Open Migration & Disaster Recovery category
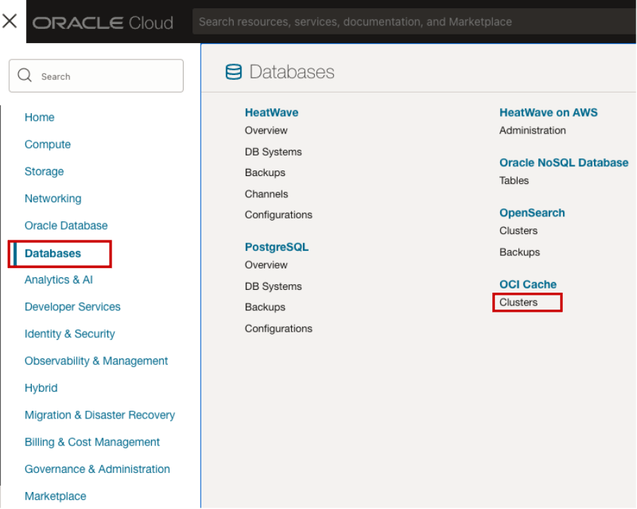This screenshot has height=509, width=637. point(100,415)
